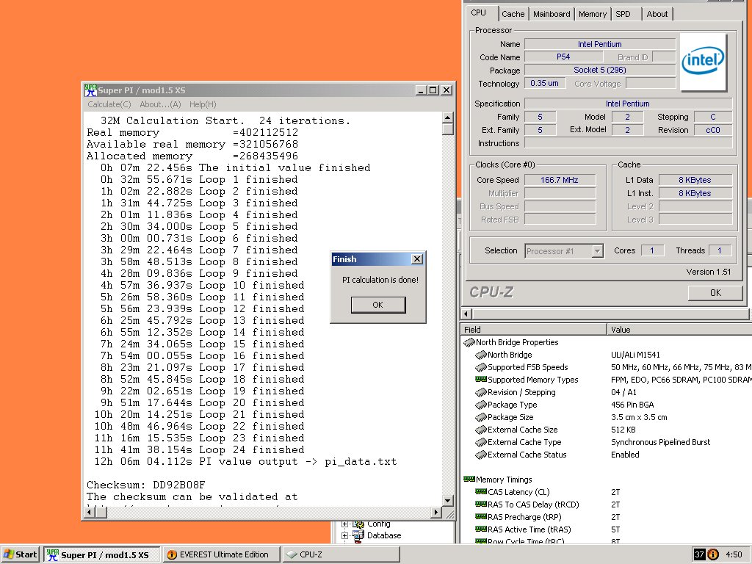This screenshot has height=564, width=752.
Task: Click the Super PI scroll down arrow
Action: click(x=447, y=501)
